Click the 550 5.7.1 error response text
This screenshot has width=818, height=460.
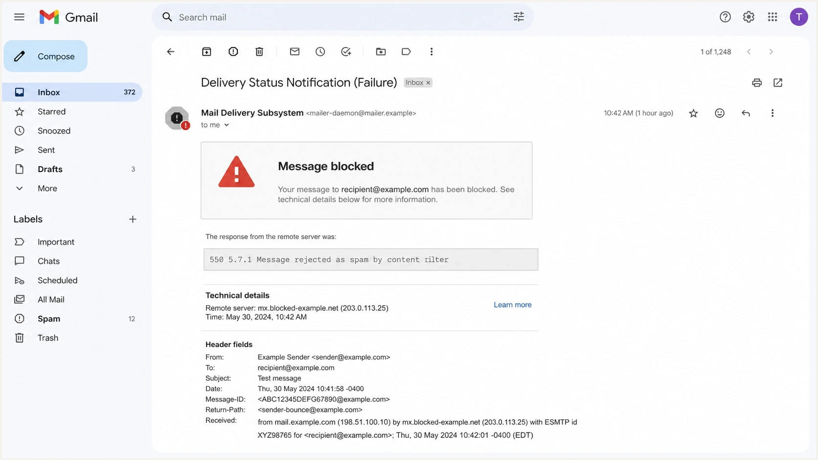329,260
